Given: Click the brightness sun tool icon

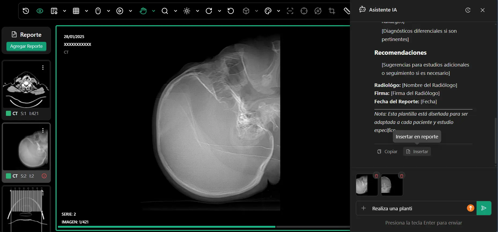Looking at the screenshot, I should [x=187, y=11].
